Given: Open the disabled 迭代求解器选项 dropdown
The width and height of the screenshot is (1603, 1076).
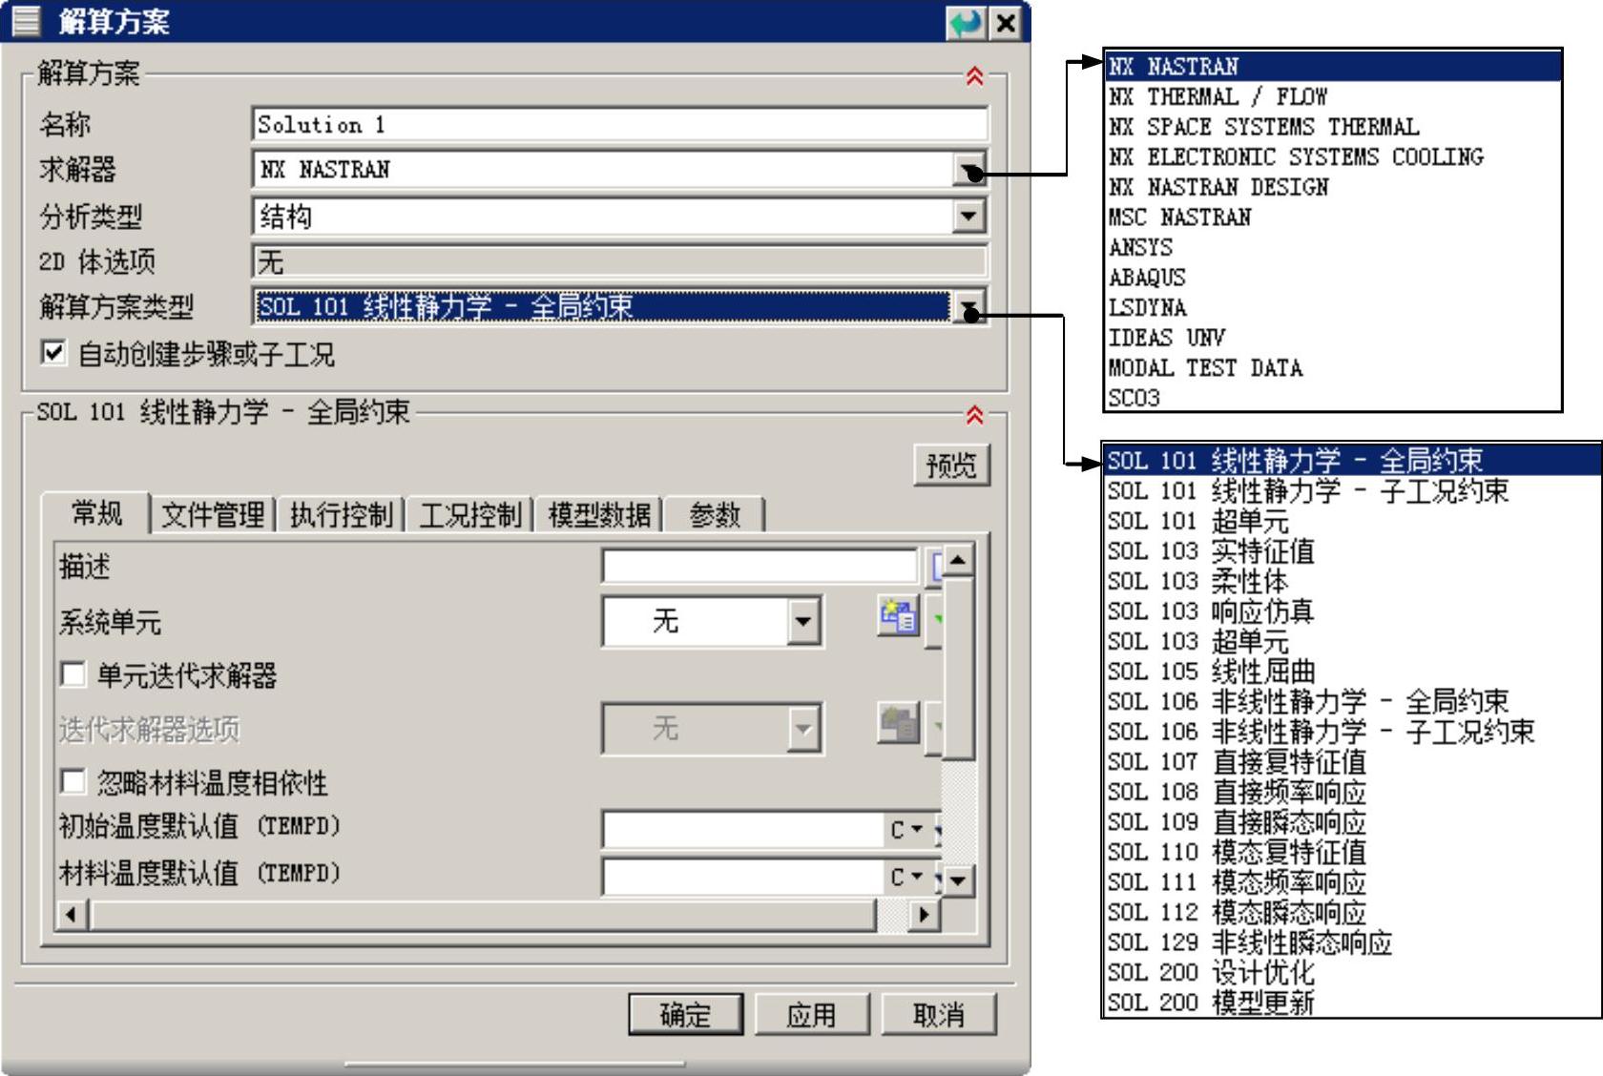Looking at the screenshot, I should tap(803, 730).
